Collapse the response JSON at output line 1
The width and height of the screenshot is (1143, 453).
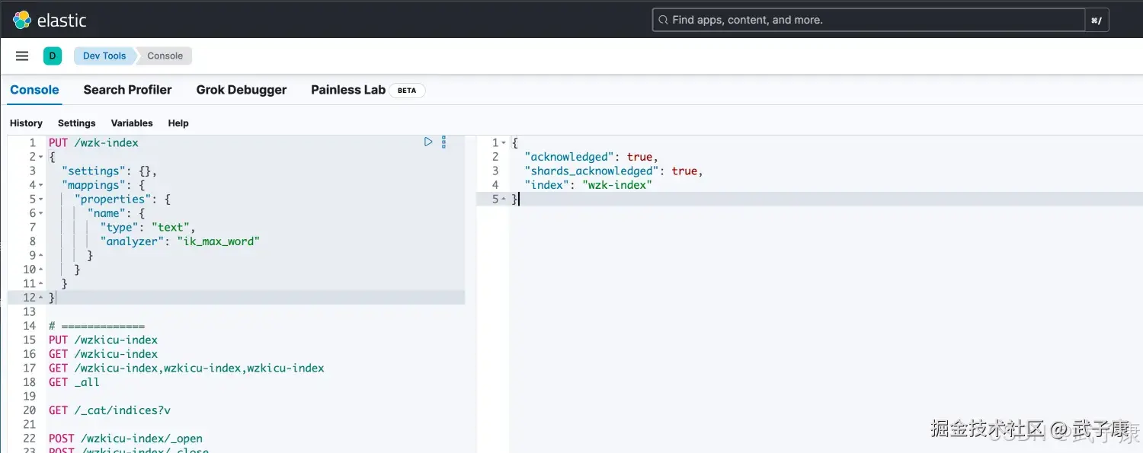pyautogui.click(x=504, y=143)
